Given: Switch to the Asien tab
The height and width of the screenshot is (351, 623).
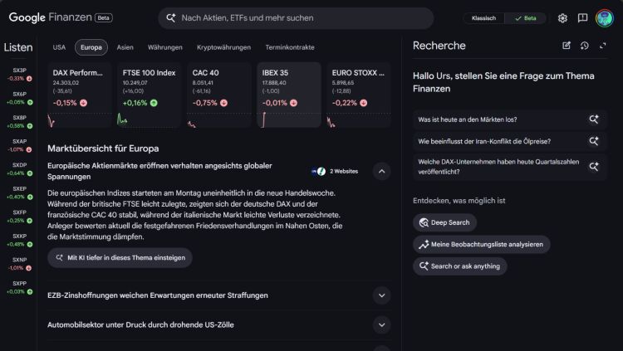Looking at the screenshot, I should point(125,47).
